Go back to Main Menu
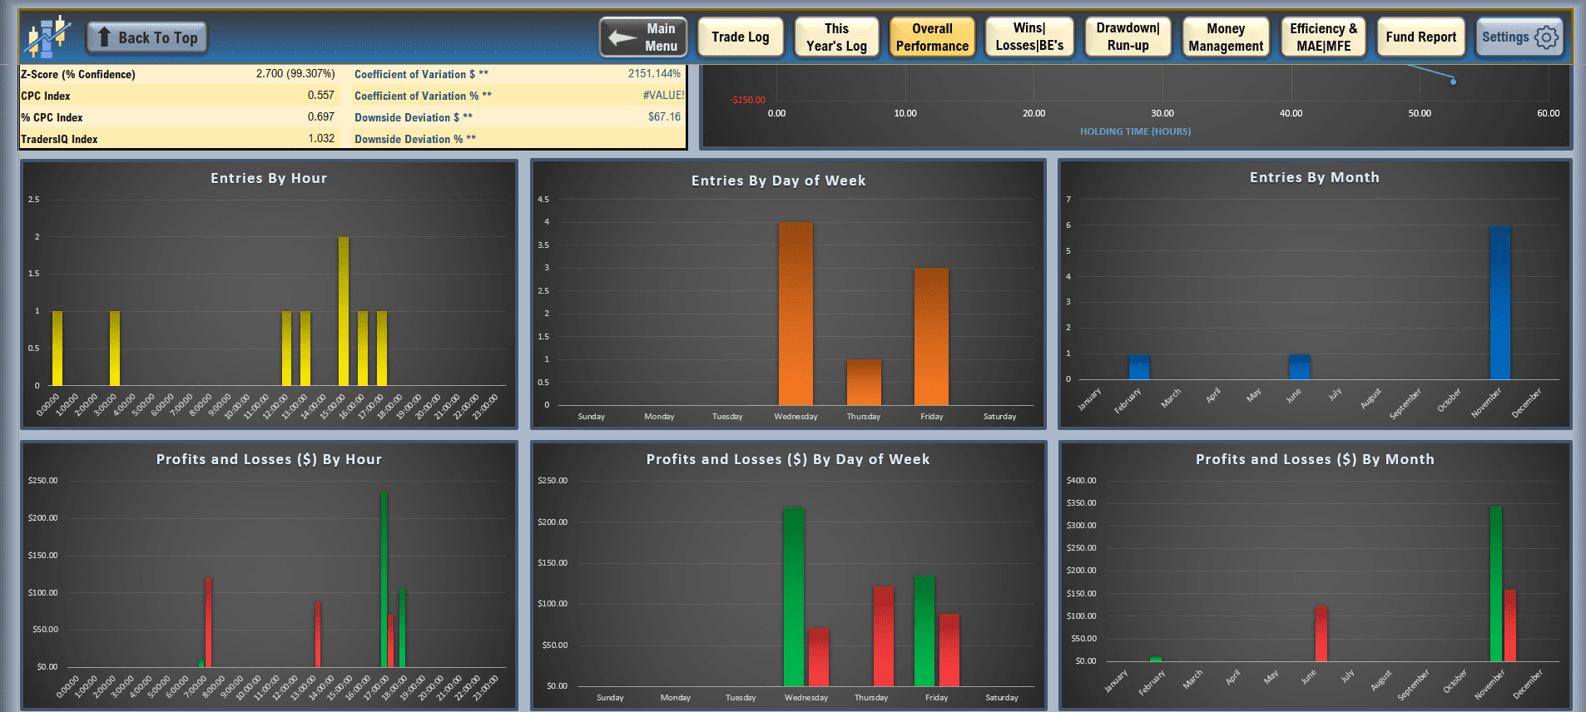 643,37
